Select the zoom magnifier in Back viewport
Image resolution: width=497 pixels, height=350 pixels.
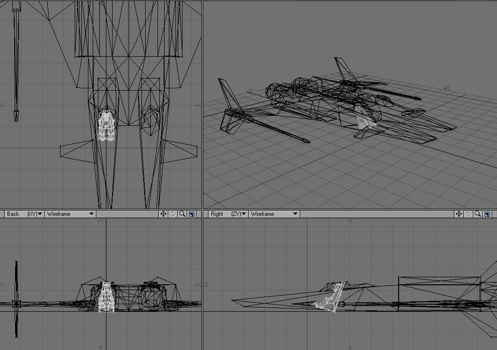[x=182, y=214]
